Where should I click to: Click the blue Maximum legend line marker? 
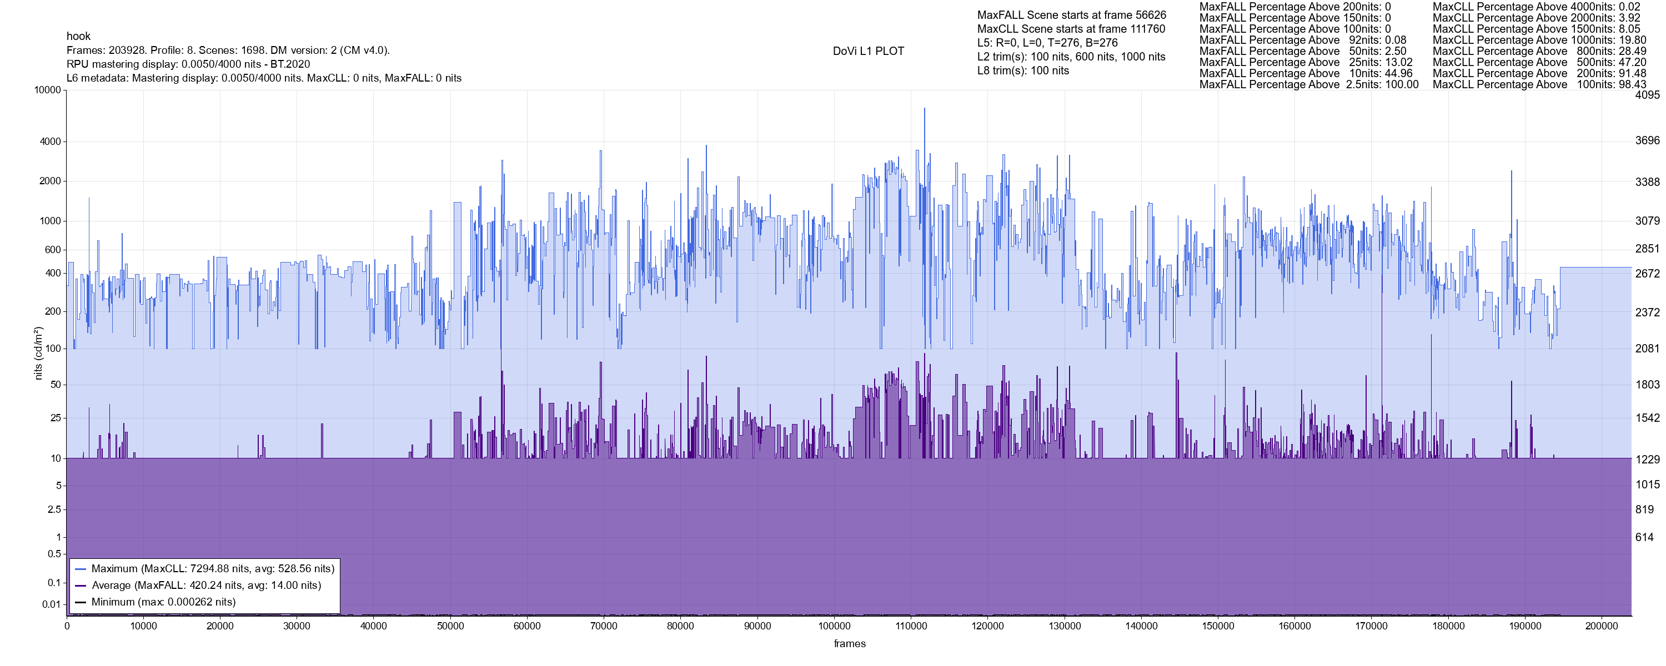[x=81, y=569]
